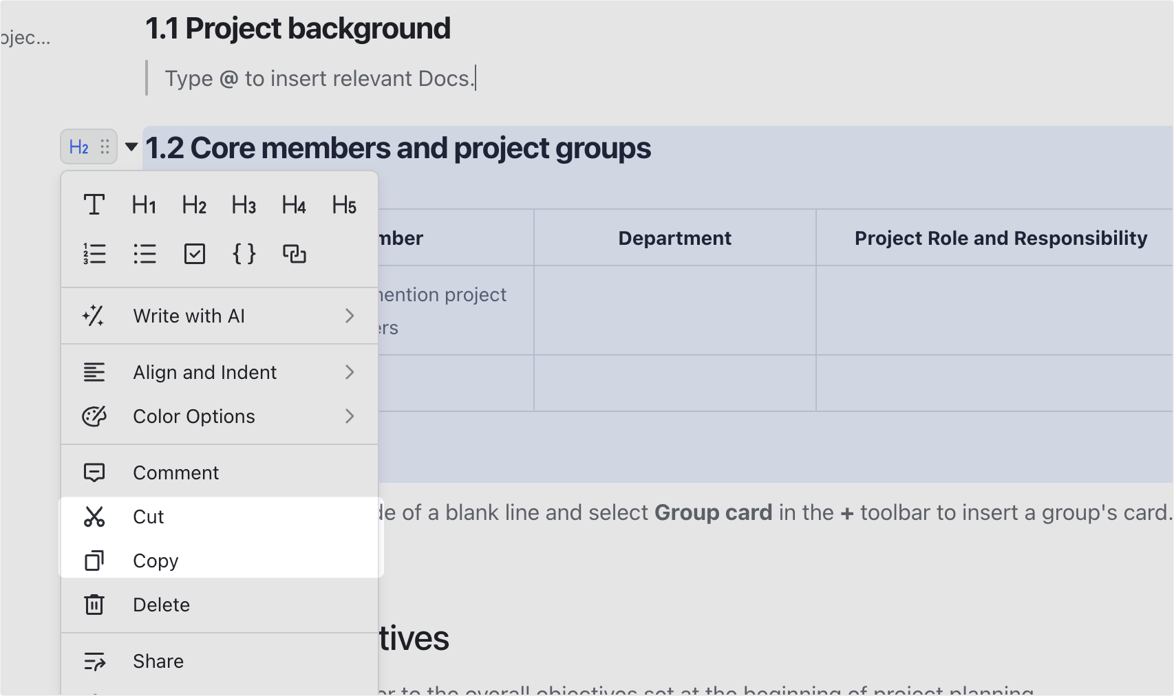
Task: Open Write with AI submenu
Action: click(220, 316)
